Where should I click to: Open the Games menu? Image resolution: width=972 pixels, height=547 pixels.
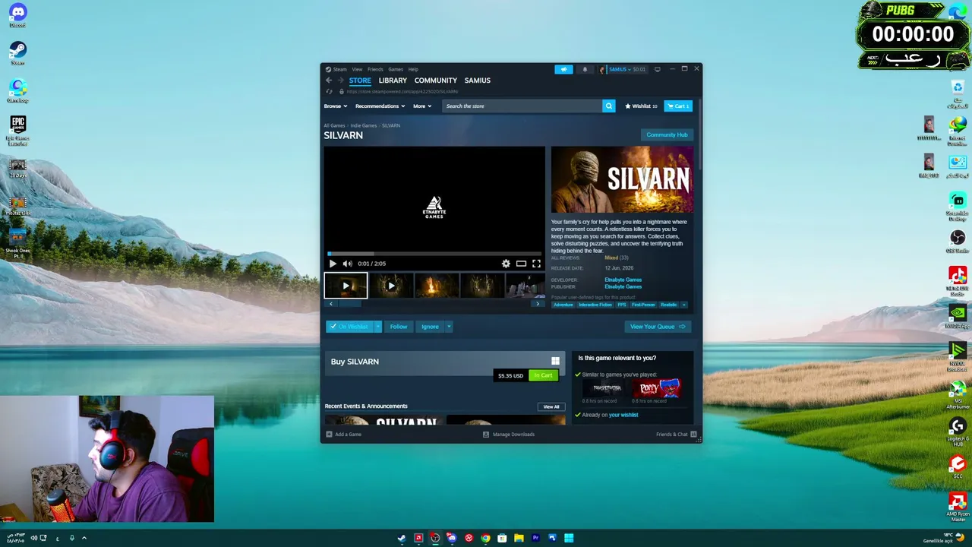point(396,69)
